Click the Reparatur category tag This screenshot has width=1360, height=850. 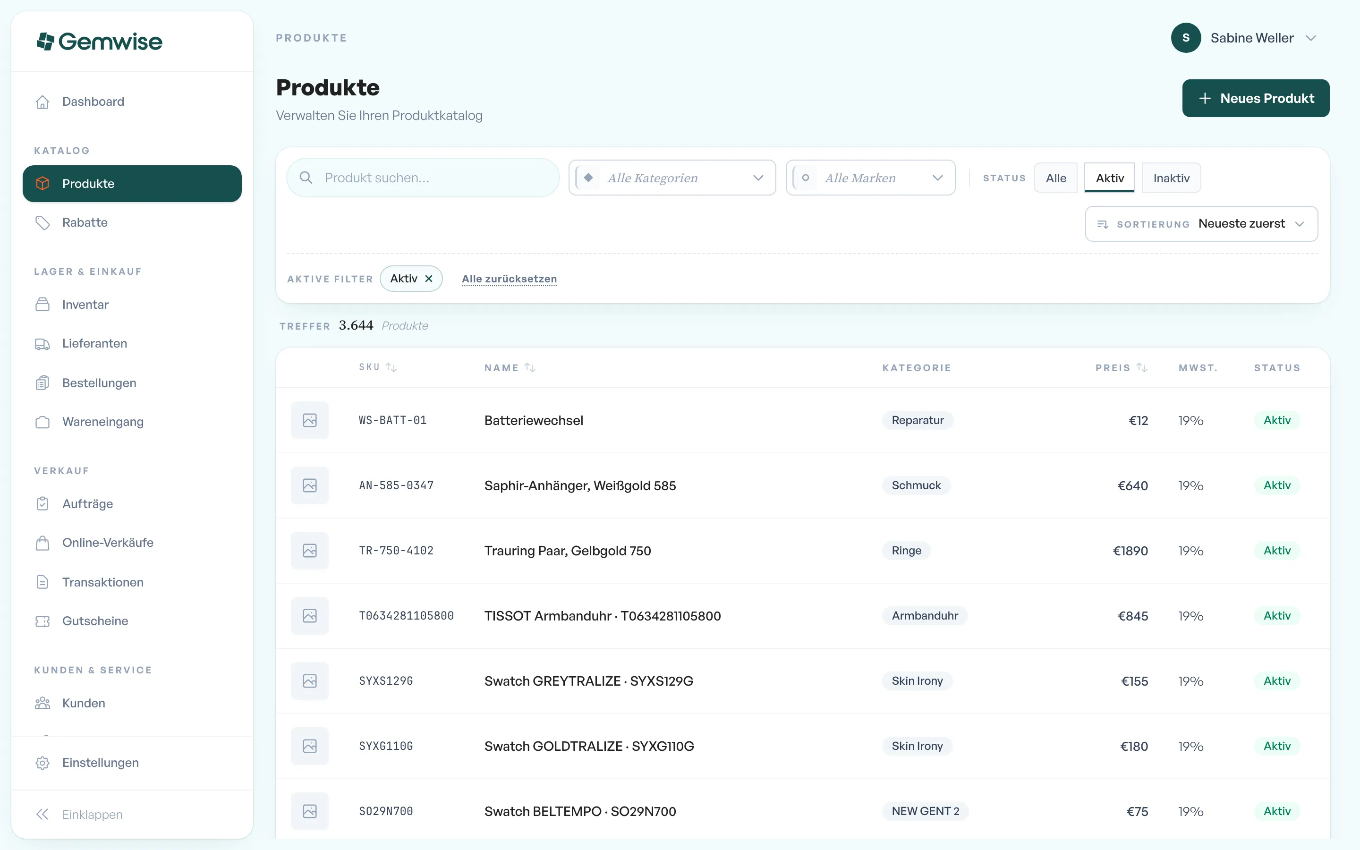pyautogui.click(x=918, y=420)
